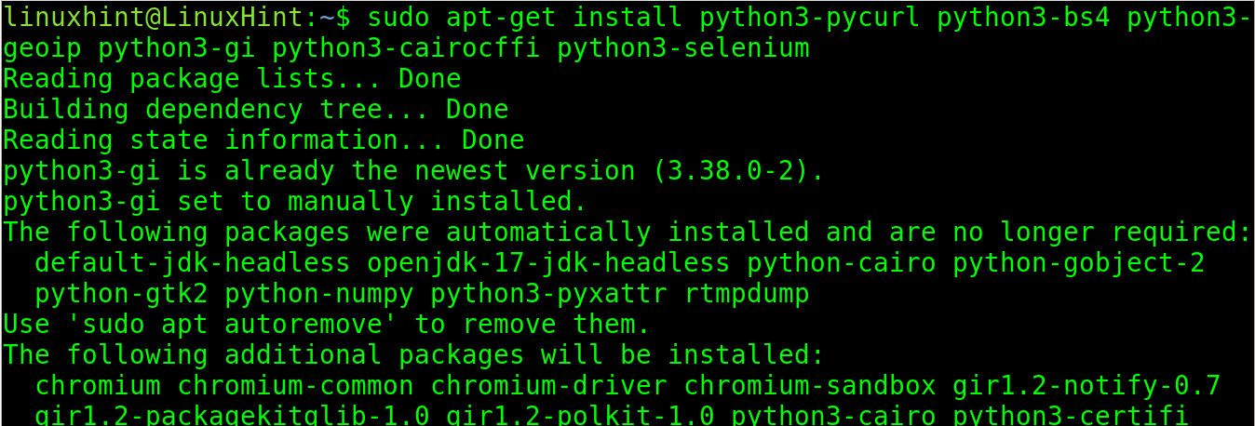Click rtmpdump package name
This screenshot has width=1255, height=426.
pos(748,294)
